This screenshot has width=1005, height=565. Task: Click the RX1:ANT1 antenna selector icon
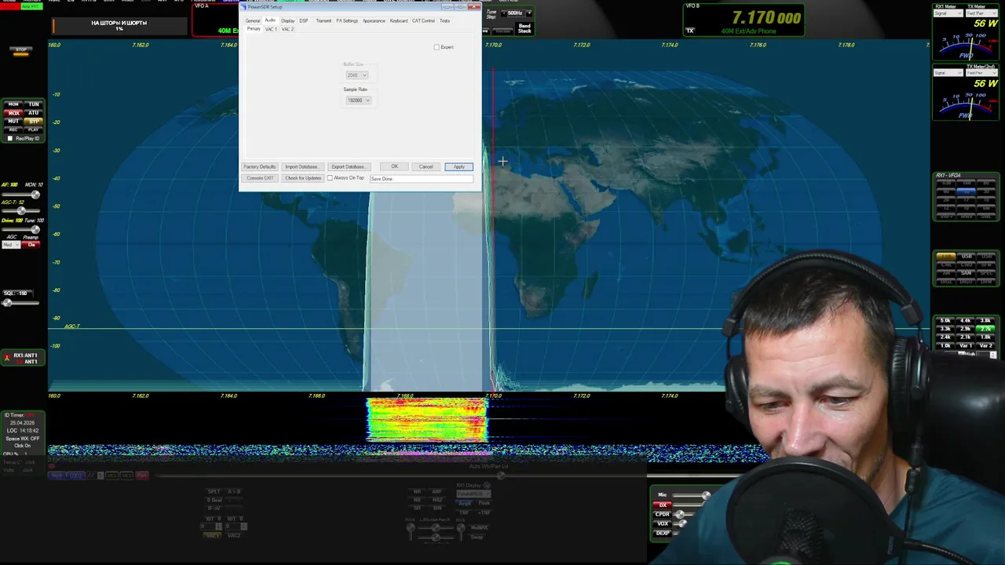tap(7, 358)
